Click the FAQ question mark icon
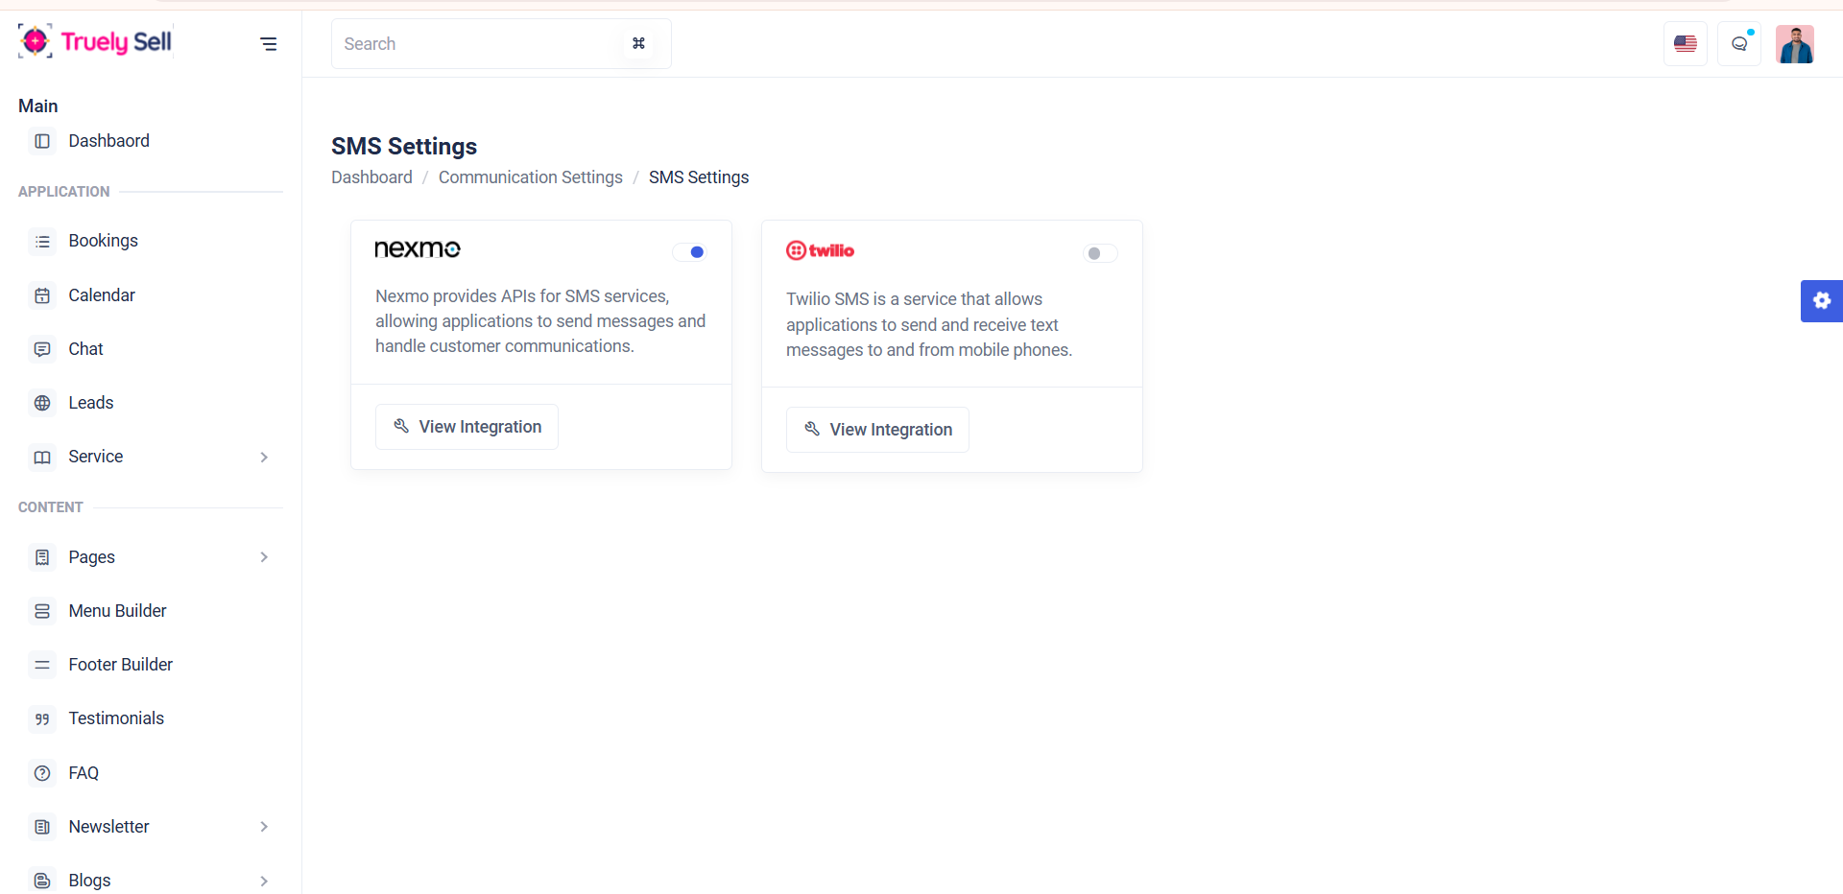The image size is (1843, 894). 42,773
